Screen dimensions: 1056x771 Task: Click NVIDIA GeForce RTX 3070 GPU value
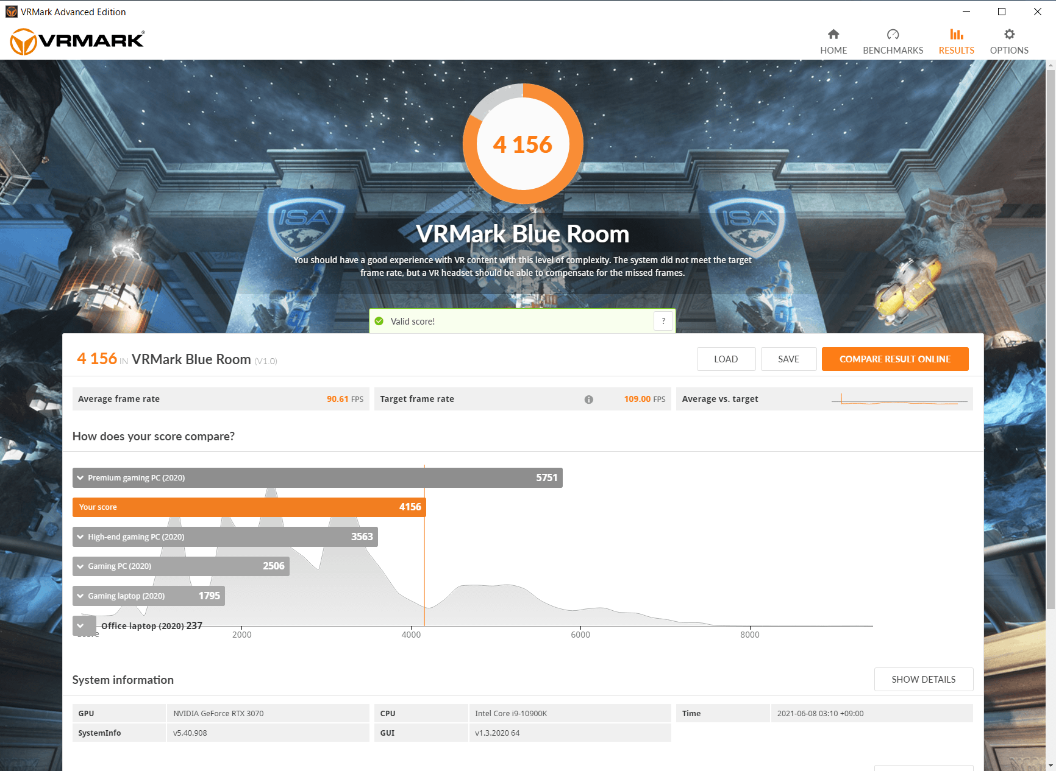218,713
